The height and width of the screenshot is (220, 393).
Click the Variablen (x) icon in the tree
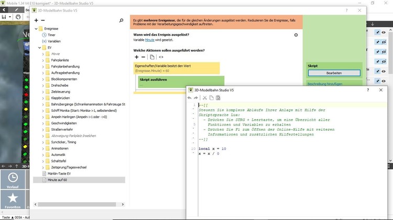(45, 41)
